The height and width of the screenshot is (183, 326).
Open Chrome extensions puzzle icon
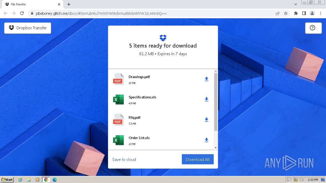pyautogui.click(x=296, y=13)
